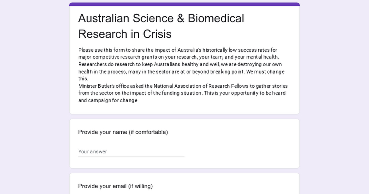
Task: Click the "Research in Crisis" title line
Action: (x=125, y=34)
